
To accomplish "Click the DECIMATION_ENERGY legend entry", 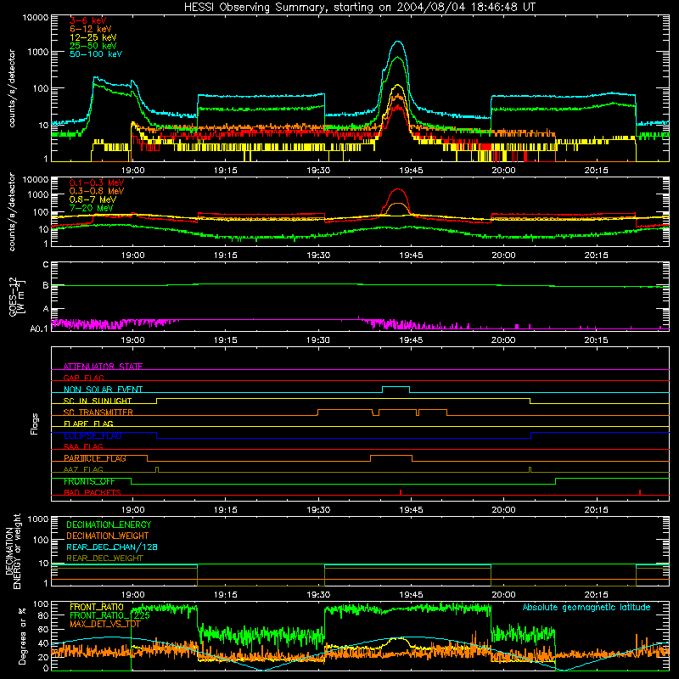I will (x=109, y=525).
